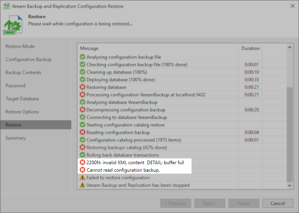Select '2200N: invalid XML content DETAIL: buffer full'
The height and width of the screenshot is (213, 299).
coord(135,163)
